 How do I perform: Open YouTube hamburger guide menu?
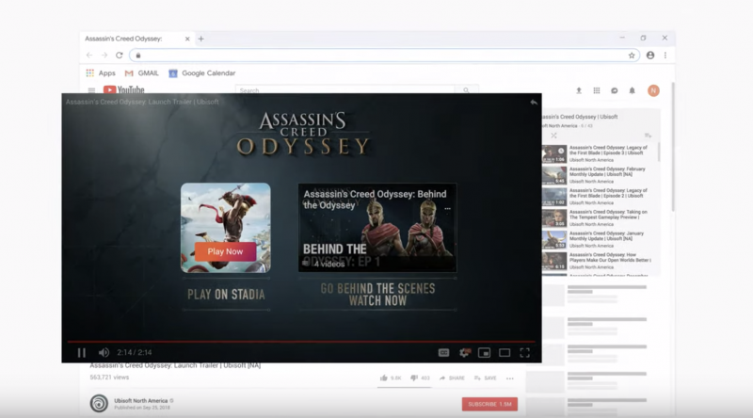point(91,89)
